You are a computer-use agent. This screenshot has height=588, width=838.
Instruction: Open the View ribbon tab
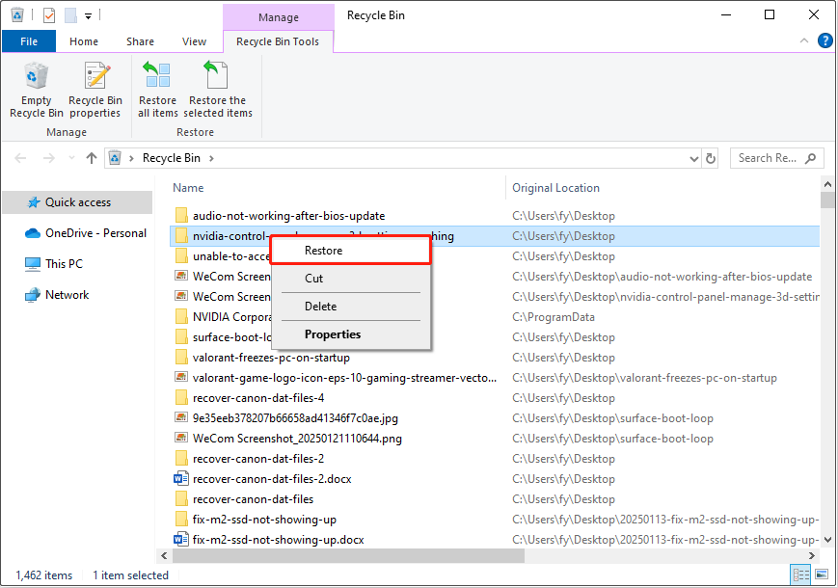[194, 41]
